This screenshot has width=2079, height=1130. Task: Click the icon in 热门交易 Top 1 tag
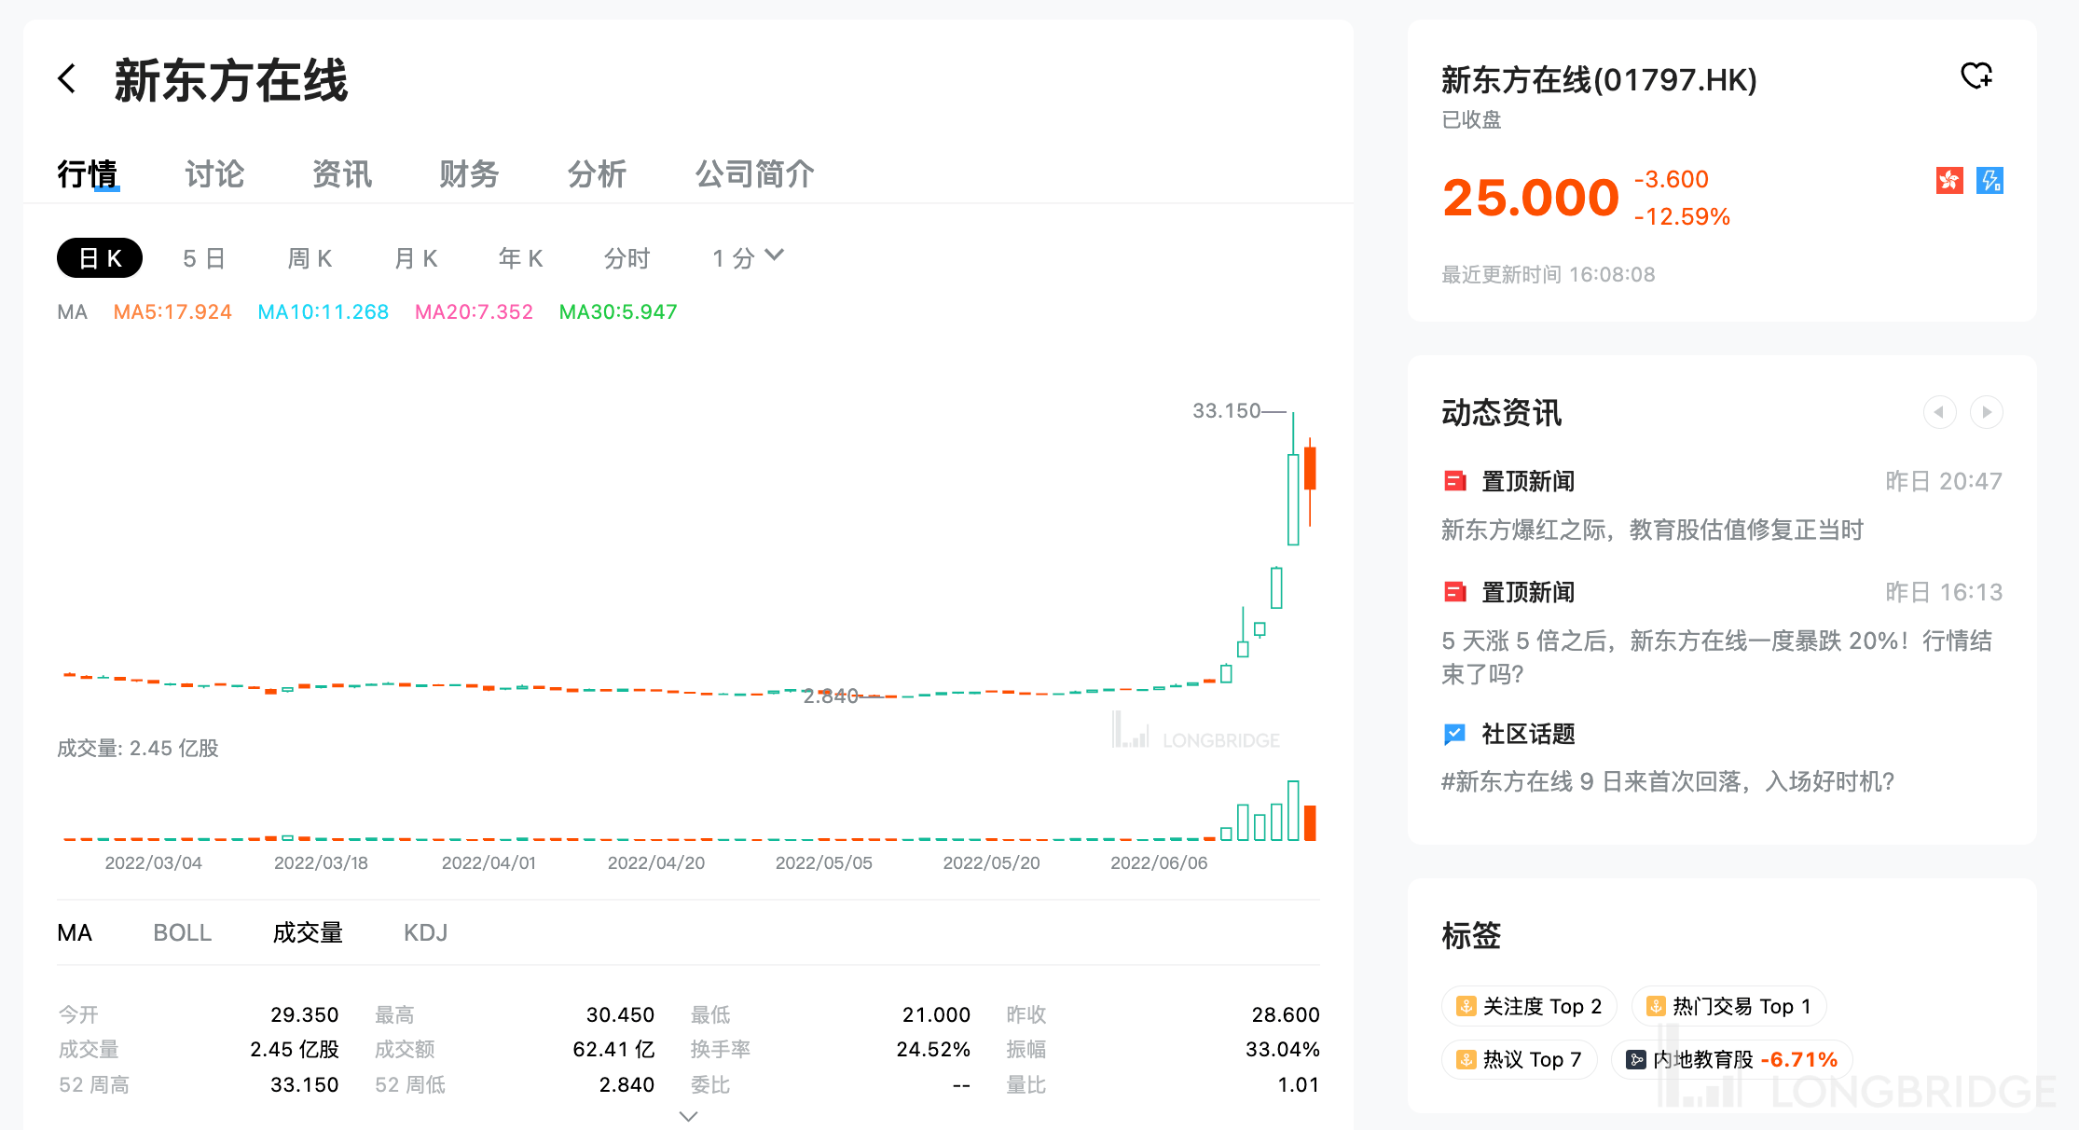[1656, 1006]
